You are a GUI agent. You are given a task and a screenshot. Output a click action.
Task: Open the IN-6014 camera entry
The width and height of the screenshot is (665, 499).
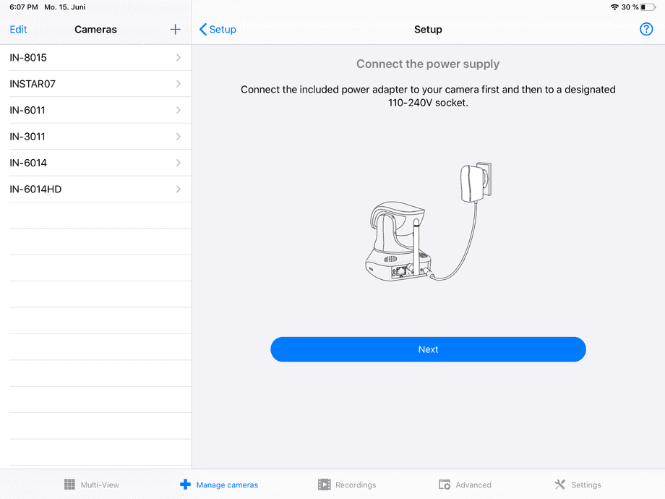(94, 163)
